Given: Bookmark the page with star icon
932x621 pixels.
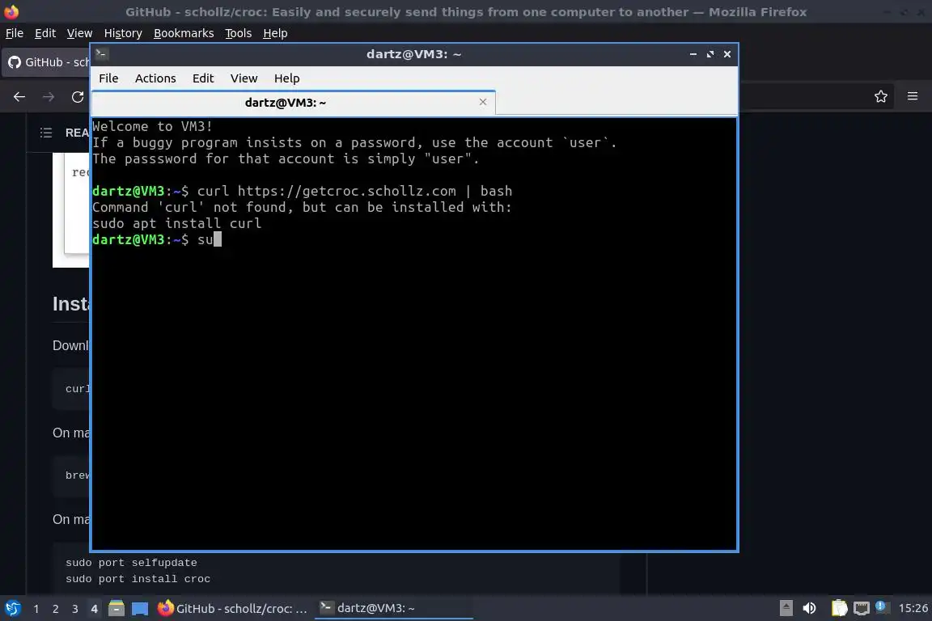Looking at the screenshot, I should (881, 96).
